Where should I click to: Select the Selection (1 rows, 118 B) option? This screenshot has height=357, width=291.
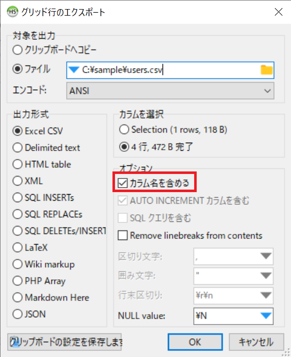click(x=124, y=130)
